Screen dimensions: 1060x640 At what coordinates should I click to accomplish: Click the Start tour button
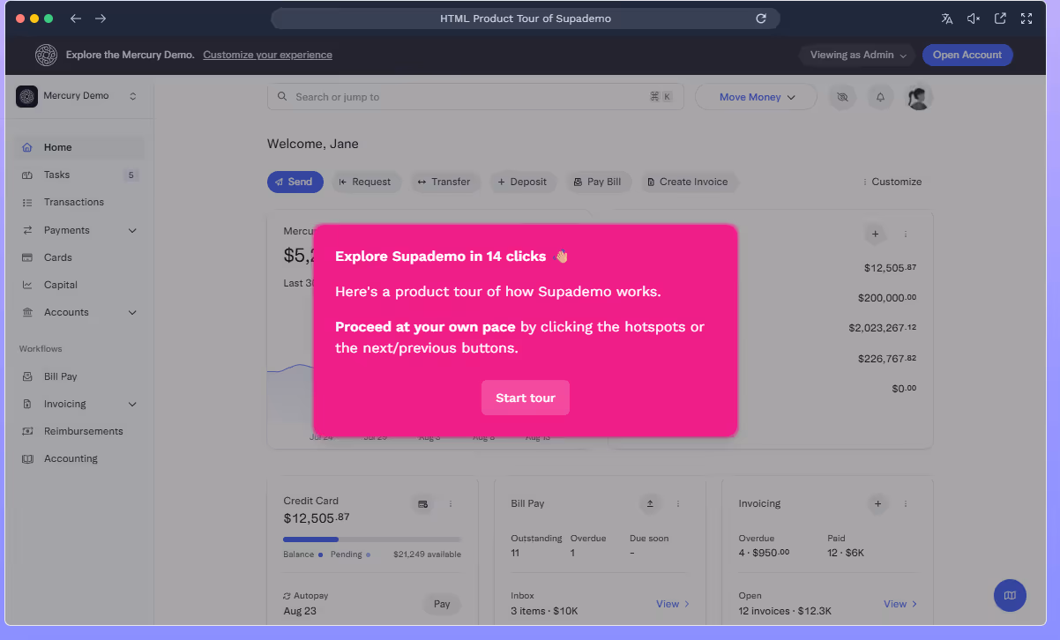click(526, 398)
